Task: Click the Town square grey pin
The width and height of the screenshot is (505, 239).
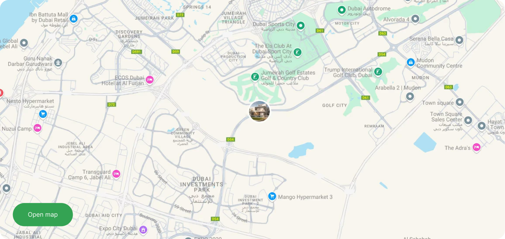Action: [x=460, y=102]
